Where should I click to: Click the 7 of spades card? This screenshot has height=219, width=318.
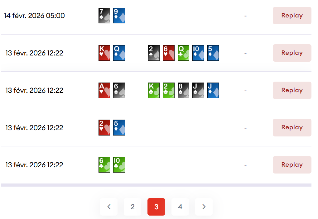point(104,16)
